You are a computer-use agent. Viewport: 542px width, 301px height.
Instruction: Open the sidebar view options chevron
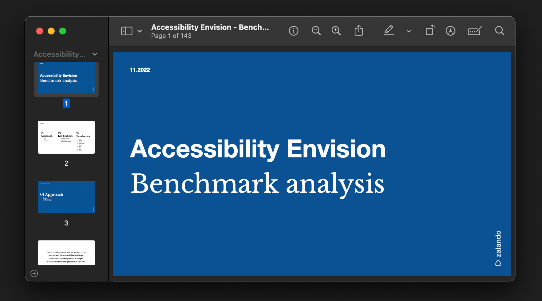tap(140, 31)
